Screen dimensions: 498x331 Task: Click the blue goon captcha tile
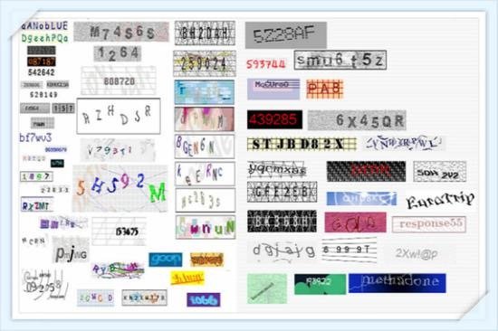(x=166, y=260)
